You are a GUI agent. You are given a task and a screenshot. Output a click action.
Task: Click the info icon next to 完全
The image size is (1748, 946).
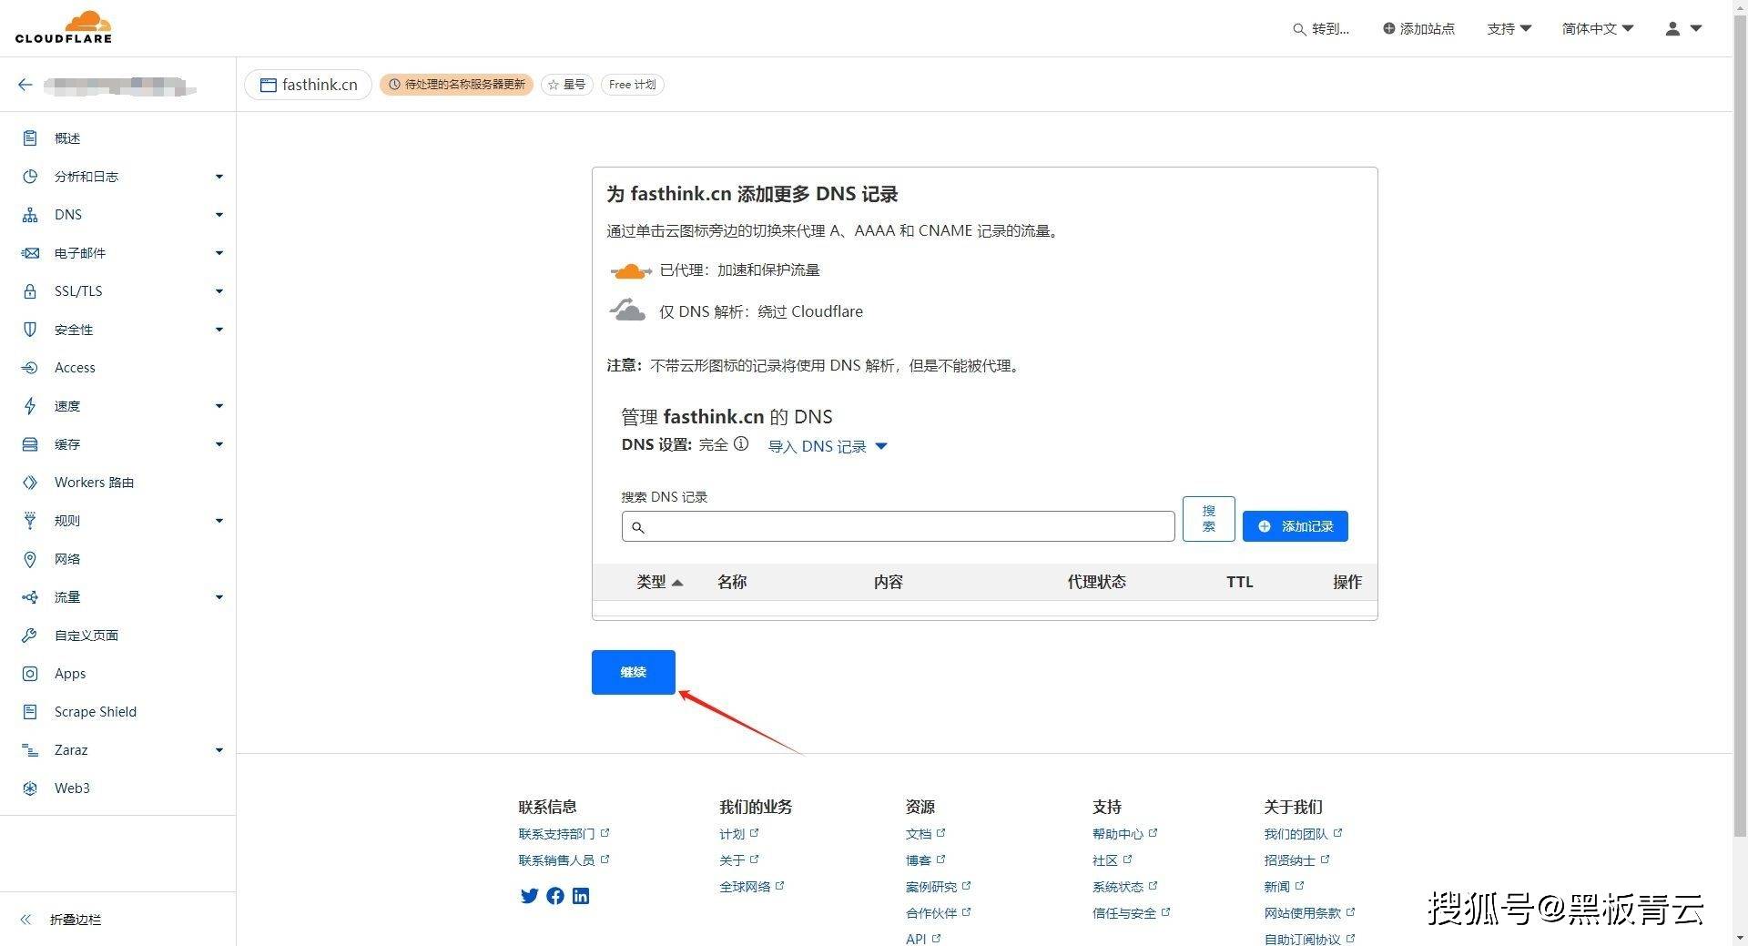tap(741, 444)
